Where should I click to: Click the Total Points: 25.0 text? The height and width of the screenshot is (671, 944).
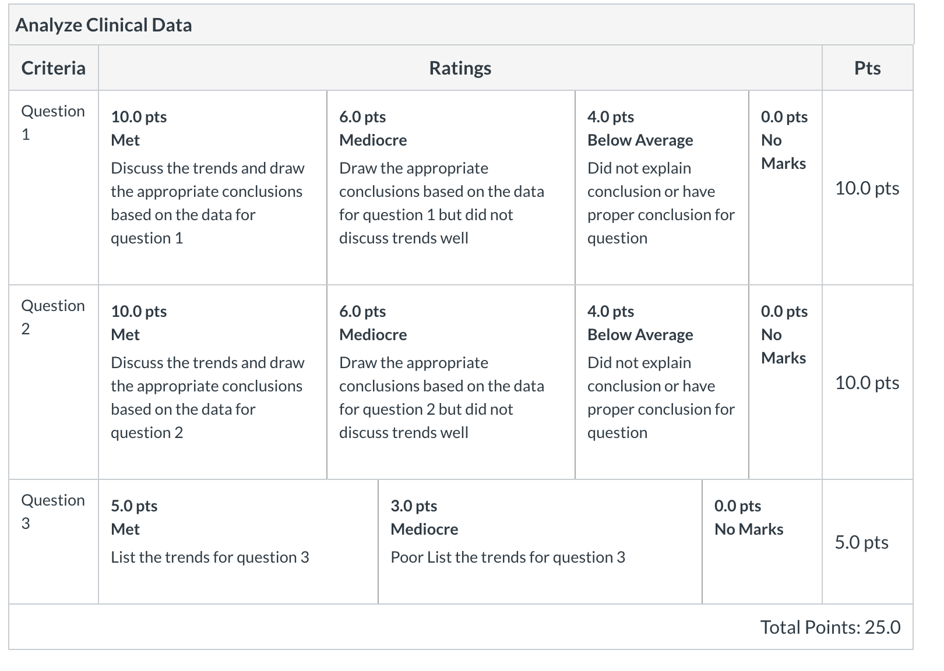coord(830,627)
